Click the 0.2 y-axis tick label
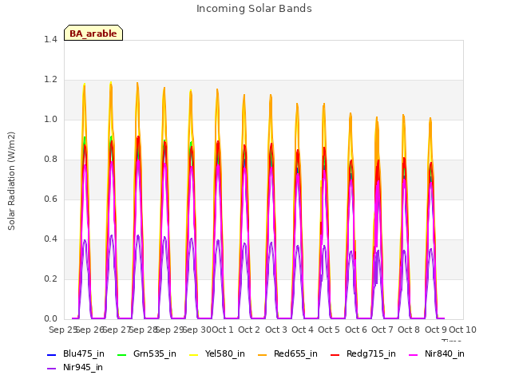 coord(50,278)
